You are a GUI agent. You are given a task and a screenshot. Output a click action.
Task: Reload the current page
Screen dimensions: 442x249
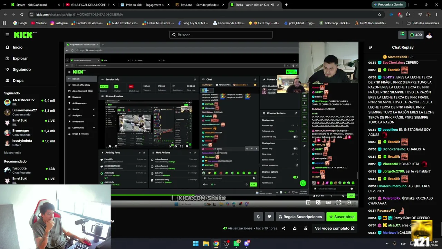(22, 15)
